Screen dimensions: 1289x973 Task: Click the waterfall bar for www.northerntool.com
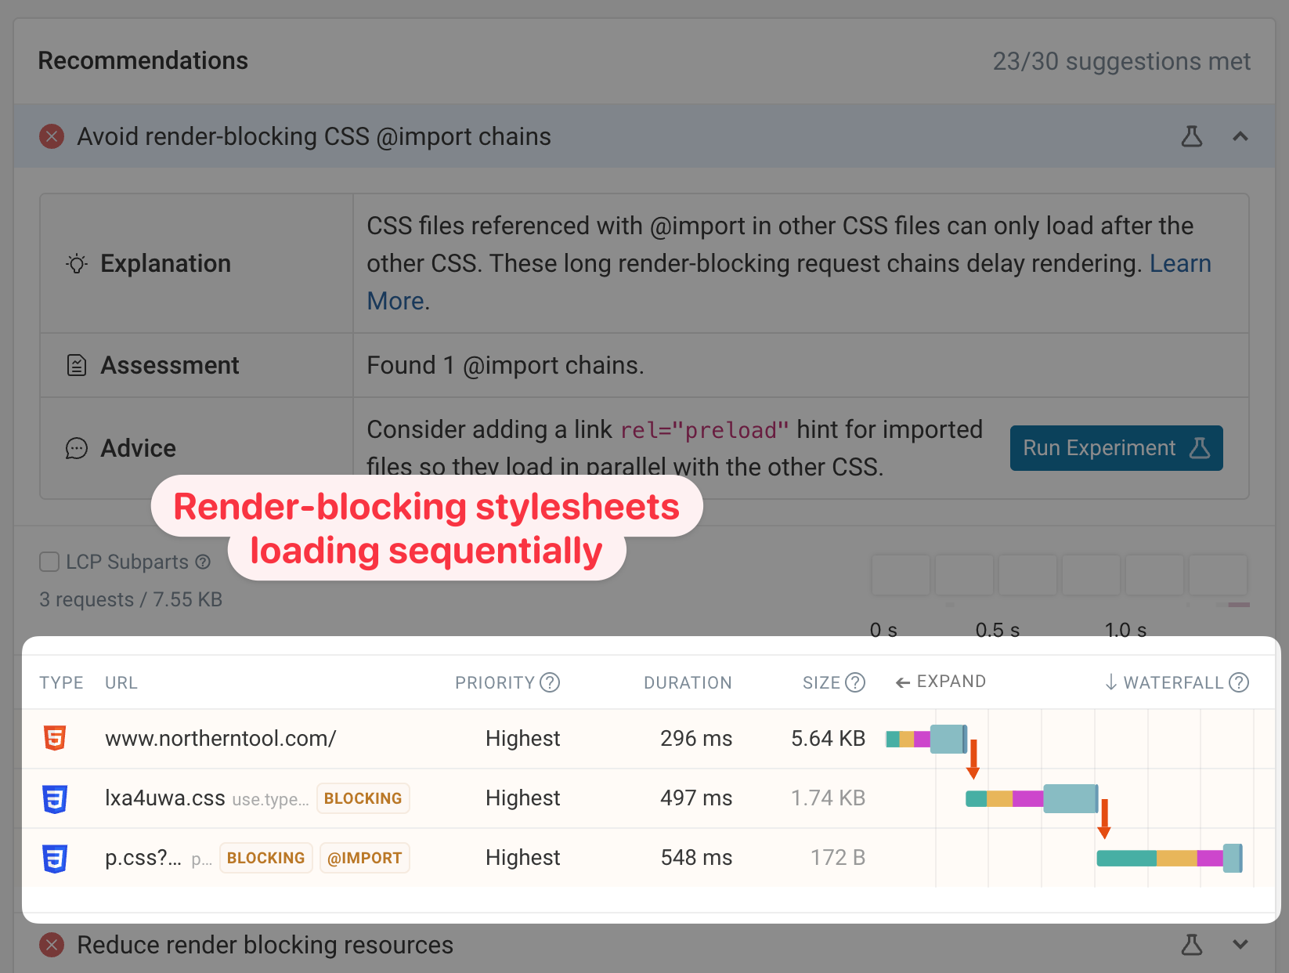926,739
